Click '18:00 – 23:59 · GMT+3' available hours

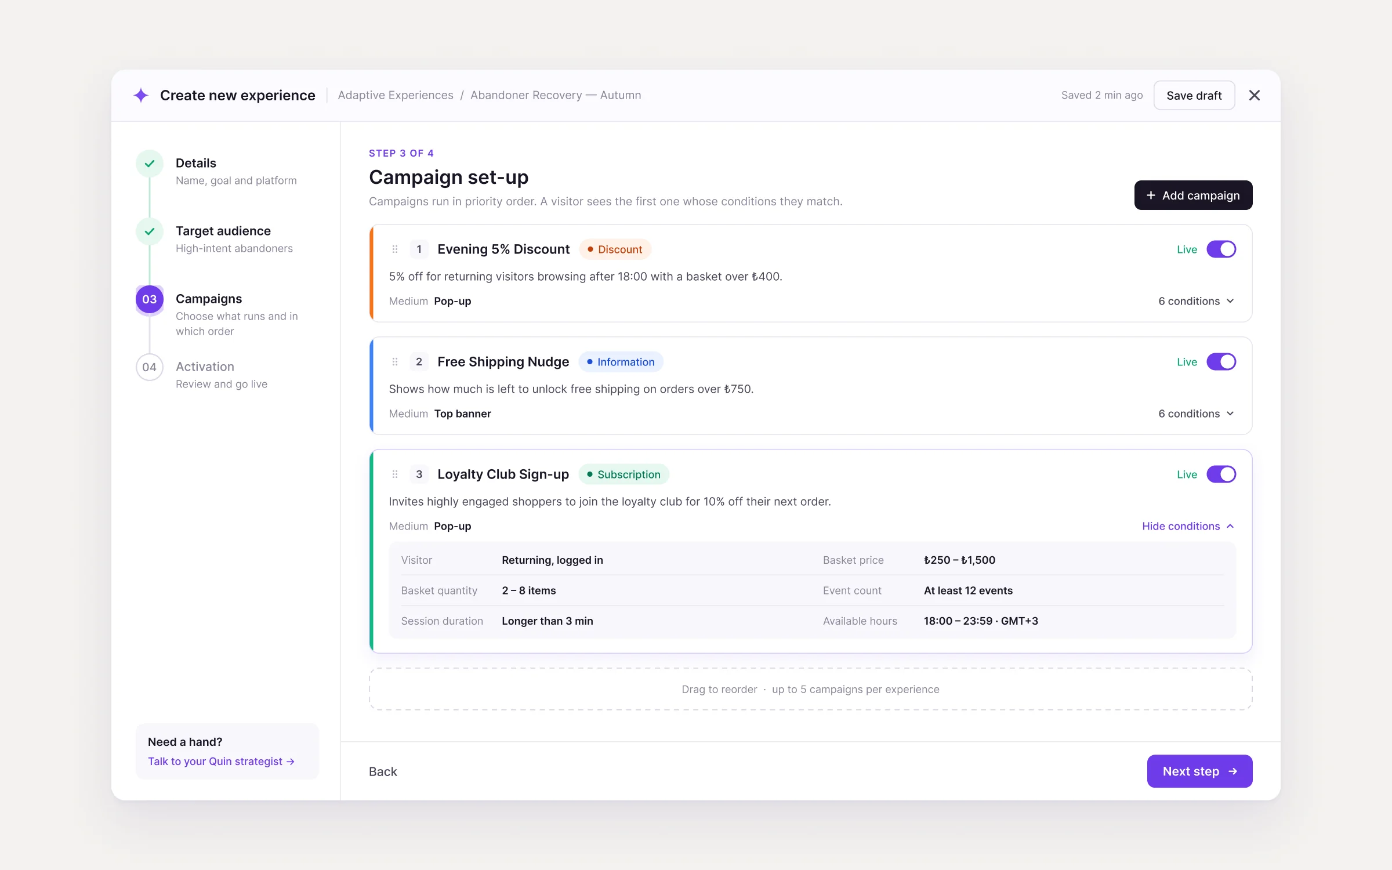click(981, 621)
